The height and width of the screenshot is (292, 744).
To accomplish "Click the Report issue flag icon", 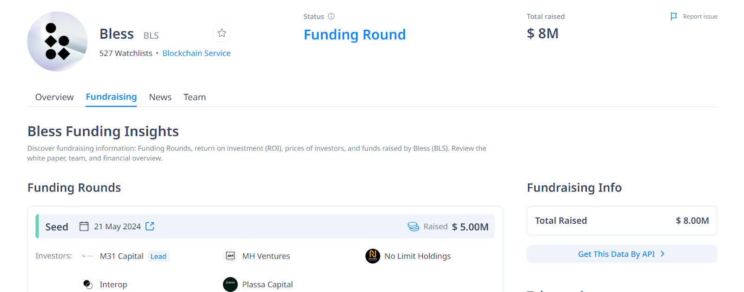I will 674,17.
